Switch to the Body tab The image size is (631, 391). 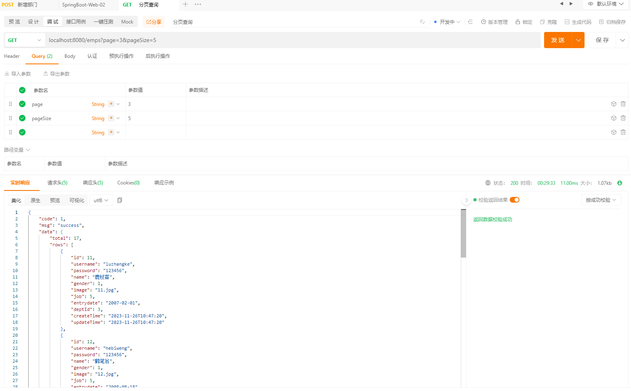coord(70,56)
